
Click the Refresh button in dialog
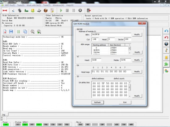[97, 102]
